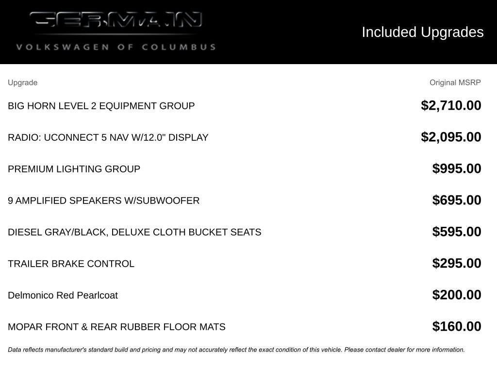Viewport: 497px width, 373px height.
Task: Click the Germain logo in the header
Action: [x=116, y=19]
